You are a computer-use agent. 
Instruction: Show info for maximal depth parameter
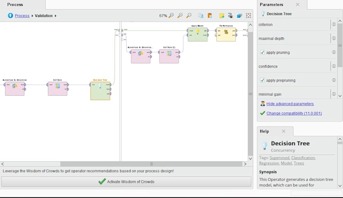333,38
